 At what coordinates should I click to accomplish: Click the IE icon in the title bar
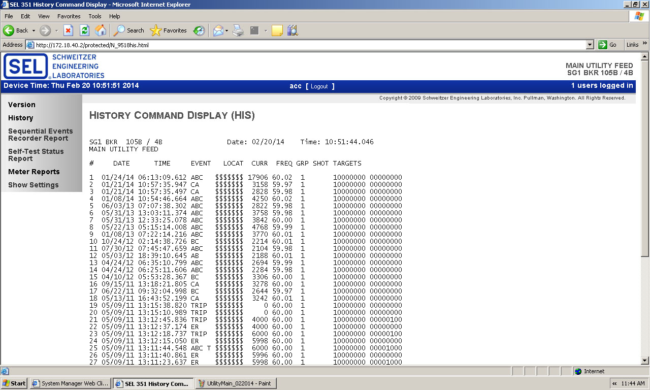tap(5, 5)
